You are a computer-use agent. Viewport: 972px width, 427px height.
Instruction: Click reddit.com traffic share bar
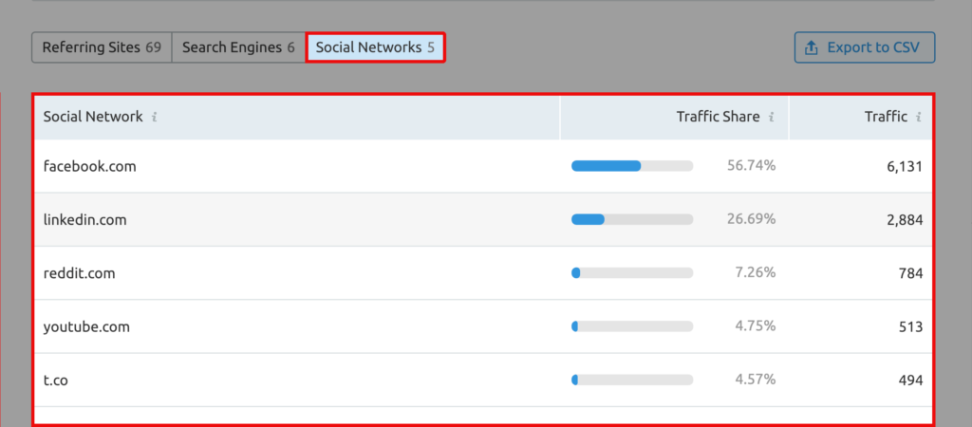point(632,273)
